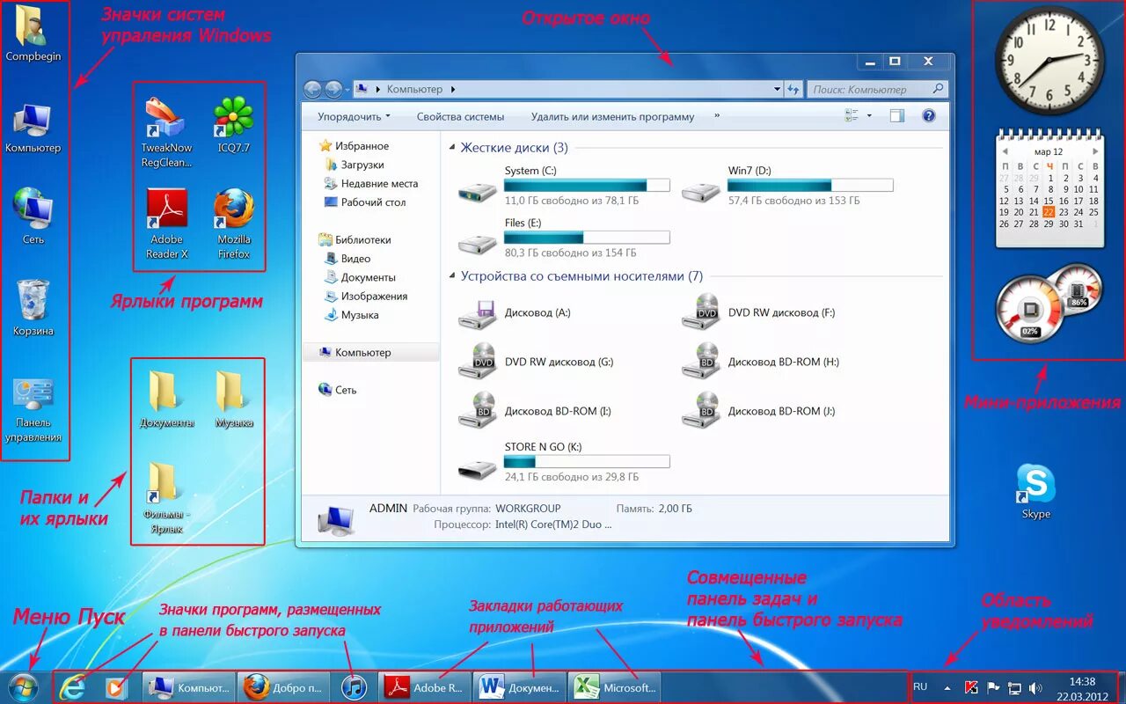Open the Action Center flag tray icon
The image size is (1126, 704).
[993, 688]
